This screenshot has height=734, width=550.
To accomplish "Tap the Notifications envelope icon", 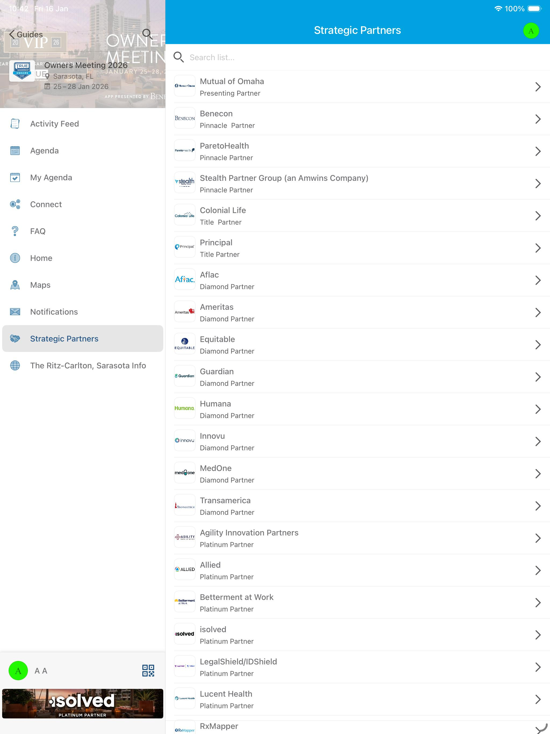I will tap(15, 312).
